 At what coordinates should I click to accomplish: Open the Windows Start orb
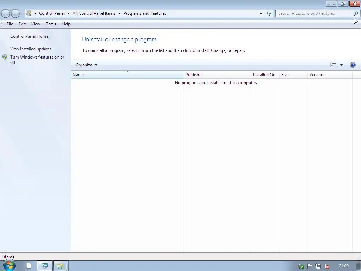tap(9, 266)
